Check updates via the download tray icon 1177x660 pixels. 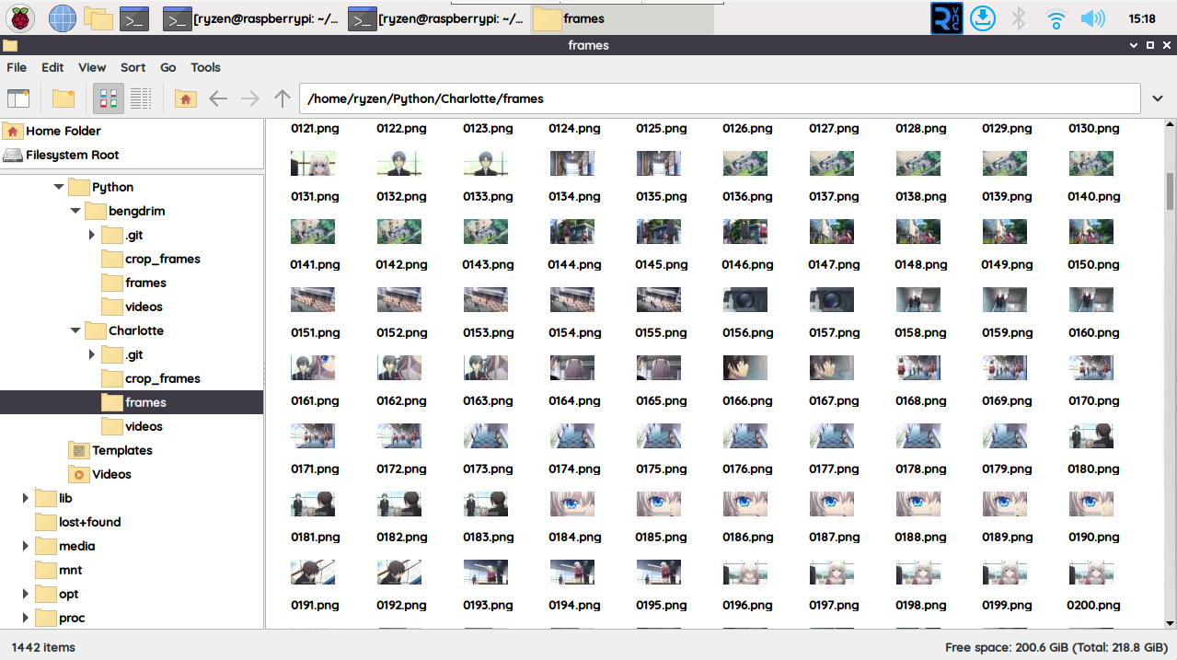coord(982,17)
